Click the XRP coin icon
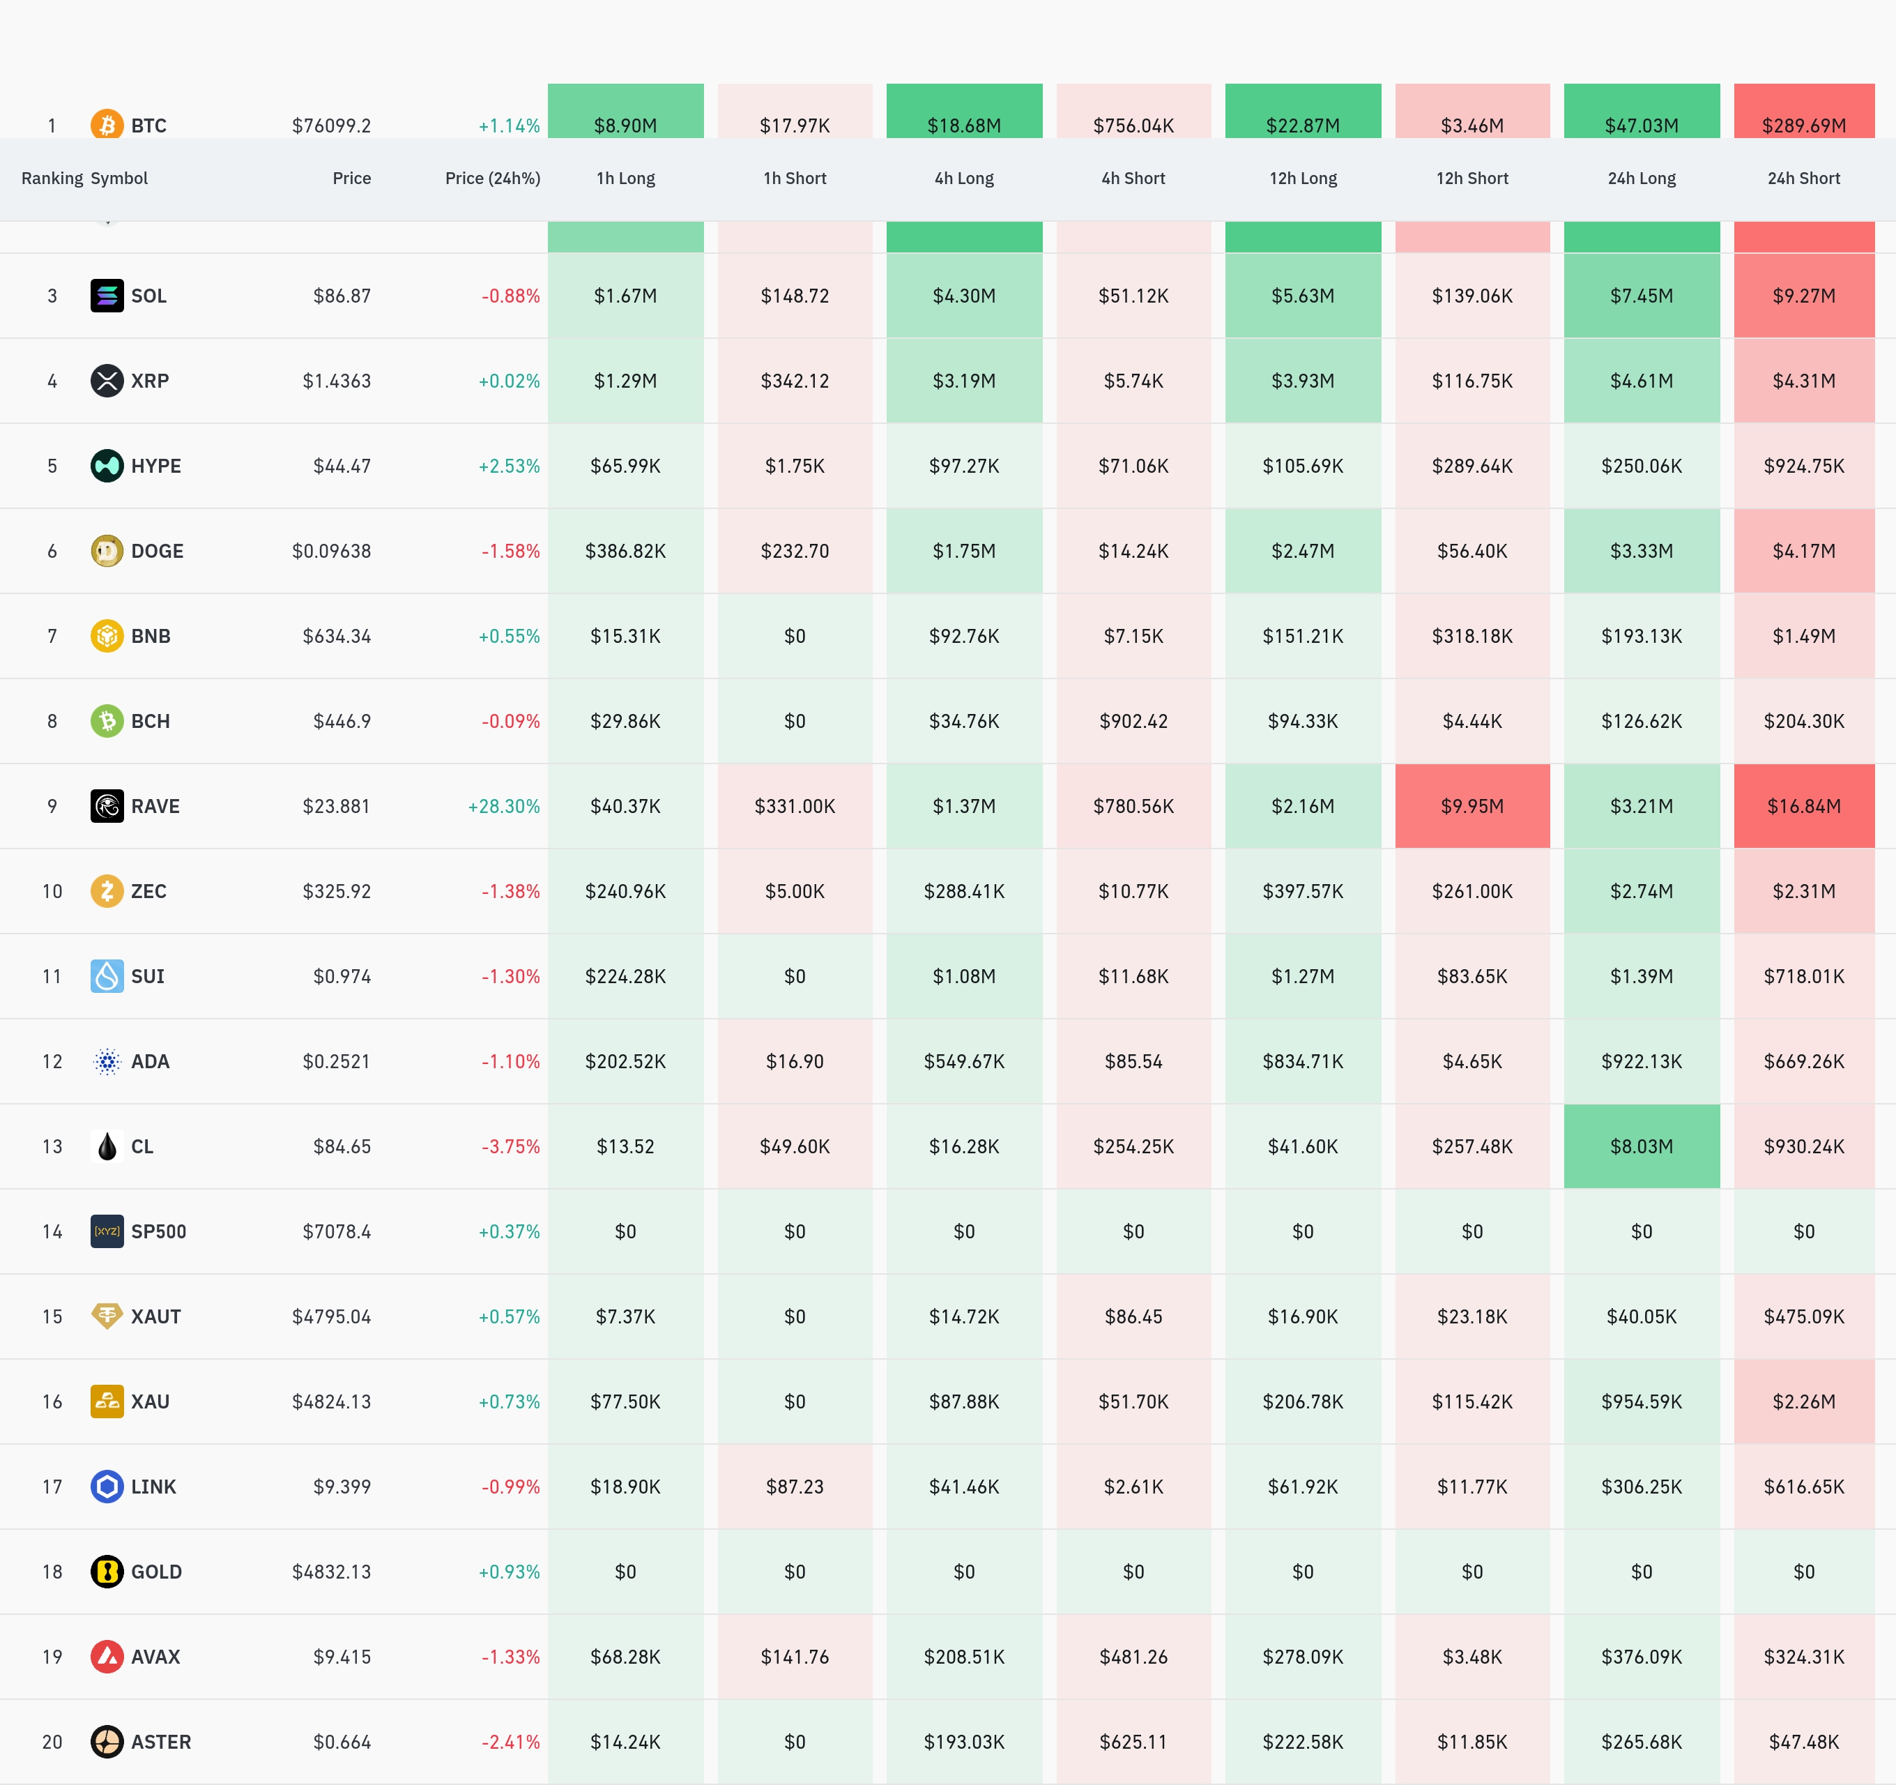The image size is (1896, 1785). [x=107, y=381]
